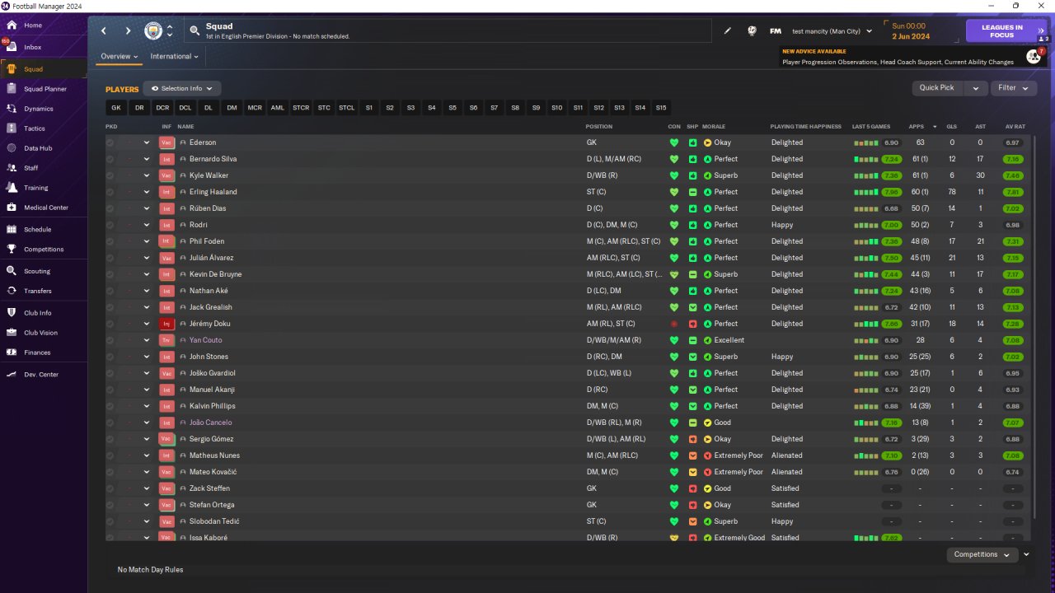The width and height of the screenshot is (1055, 593).
Task: Go to Medical Center icon
Action: coord(12,208)
